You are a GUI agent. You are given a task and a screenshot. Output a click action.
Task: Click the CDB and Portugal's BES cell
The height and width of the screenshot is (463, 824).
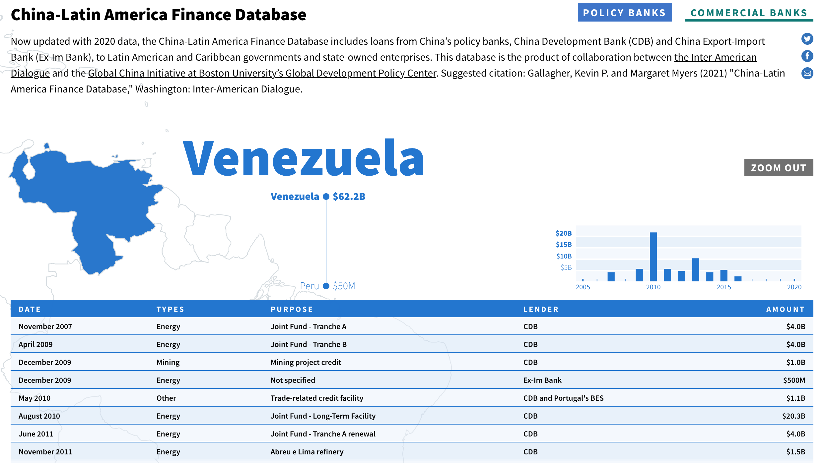point(563,398)
